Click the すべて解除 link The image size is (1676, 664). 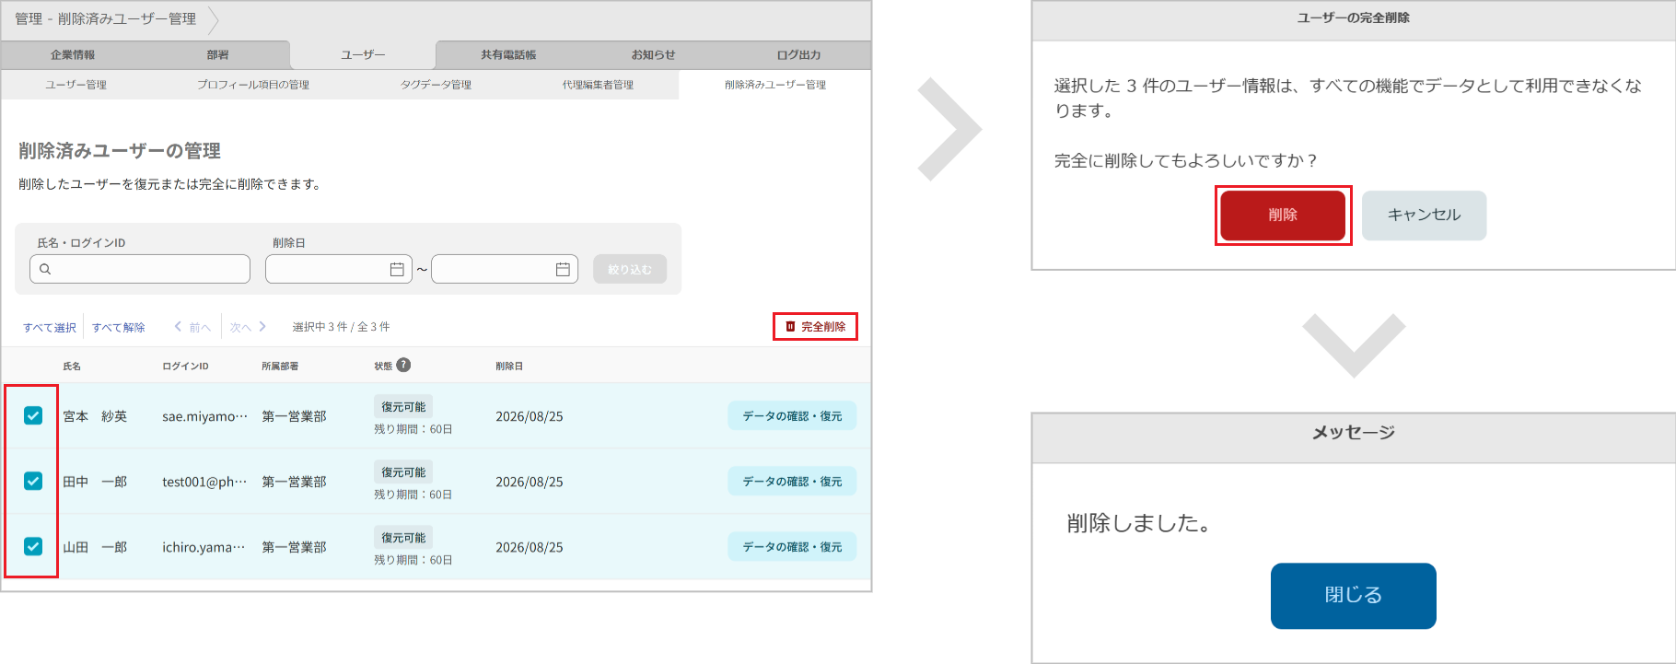pyautogui.click(x=119, y=327)
